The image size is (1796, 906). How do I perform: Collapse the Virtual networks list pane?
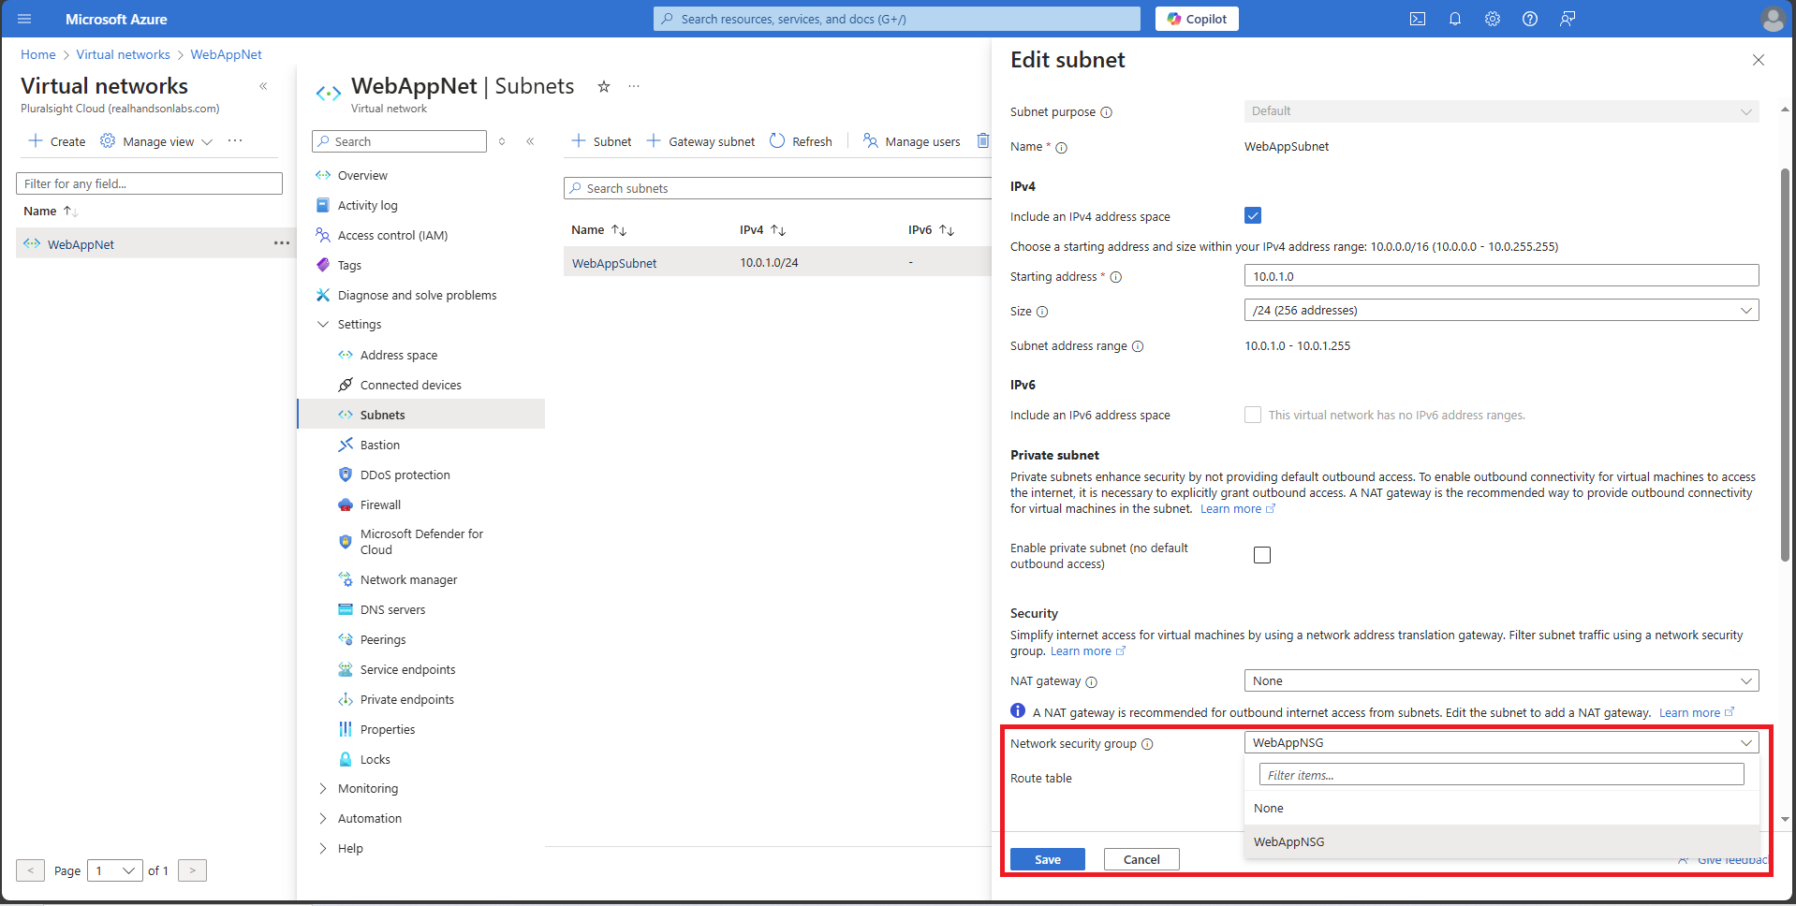click(x=263, y=86)
